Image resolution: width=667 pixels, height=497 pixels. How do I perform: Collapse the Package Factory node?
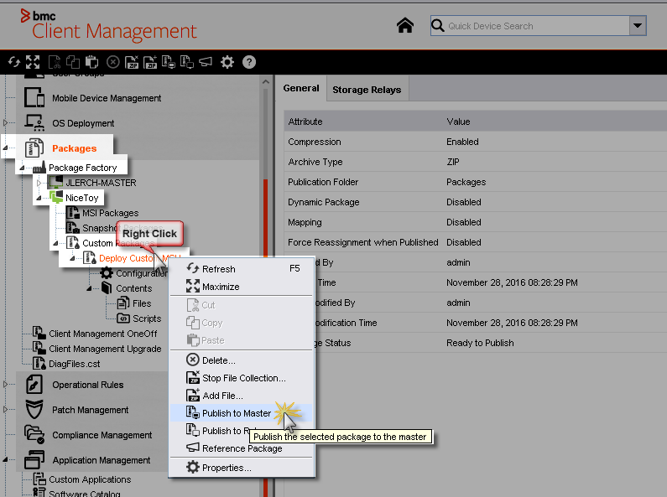pyautogui.click(x=22, y=168)
